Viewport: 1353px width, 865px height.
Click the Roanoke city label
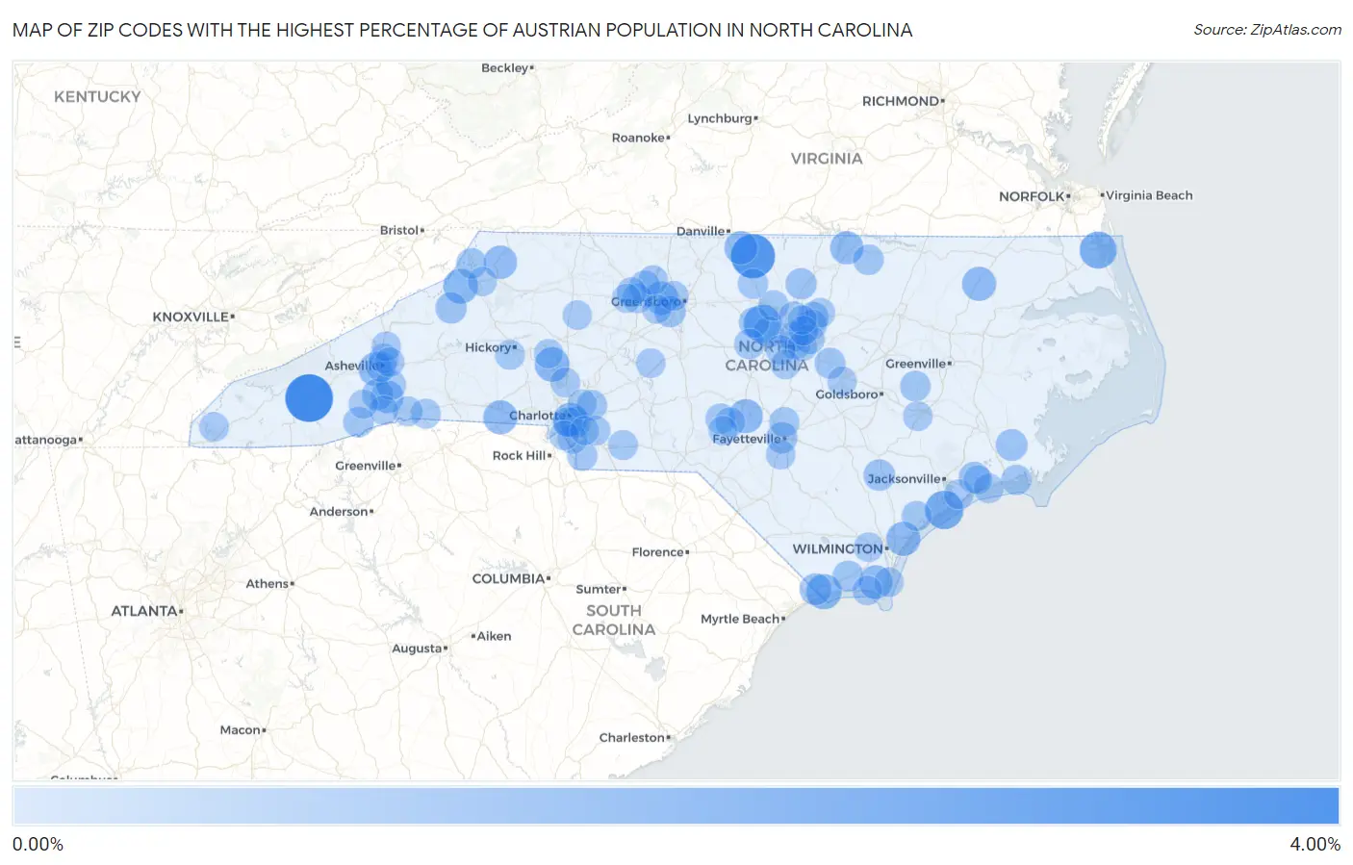point(639,138)
